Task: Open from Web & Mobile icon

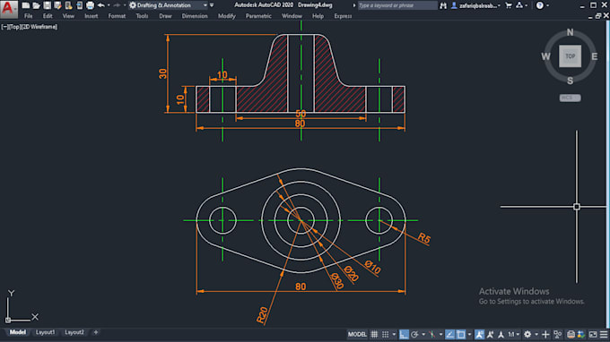Action: click(x=69, y=5)
